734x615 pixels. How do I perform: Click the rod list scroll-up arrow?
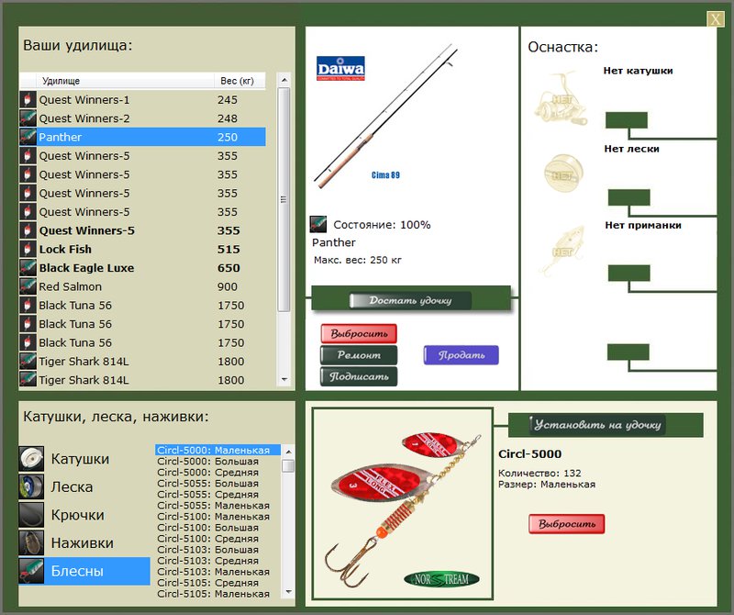point(284,80)
